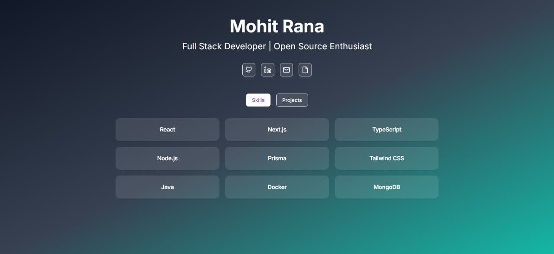Viewport: 554px width, 254px height.
Task: Open the GitHub profile icon
Action: (x=249, y=70)
